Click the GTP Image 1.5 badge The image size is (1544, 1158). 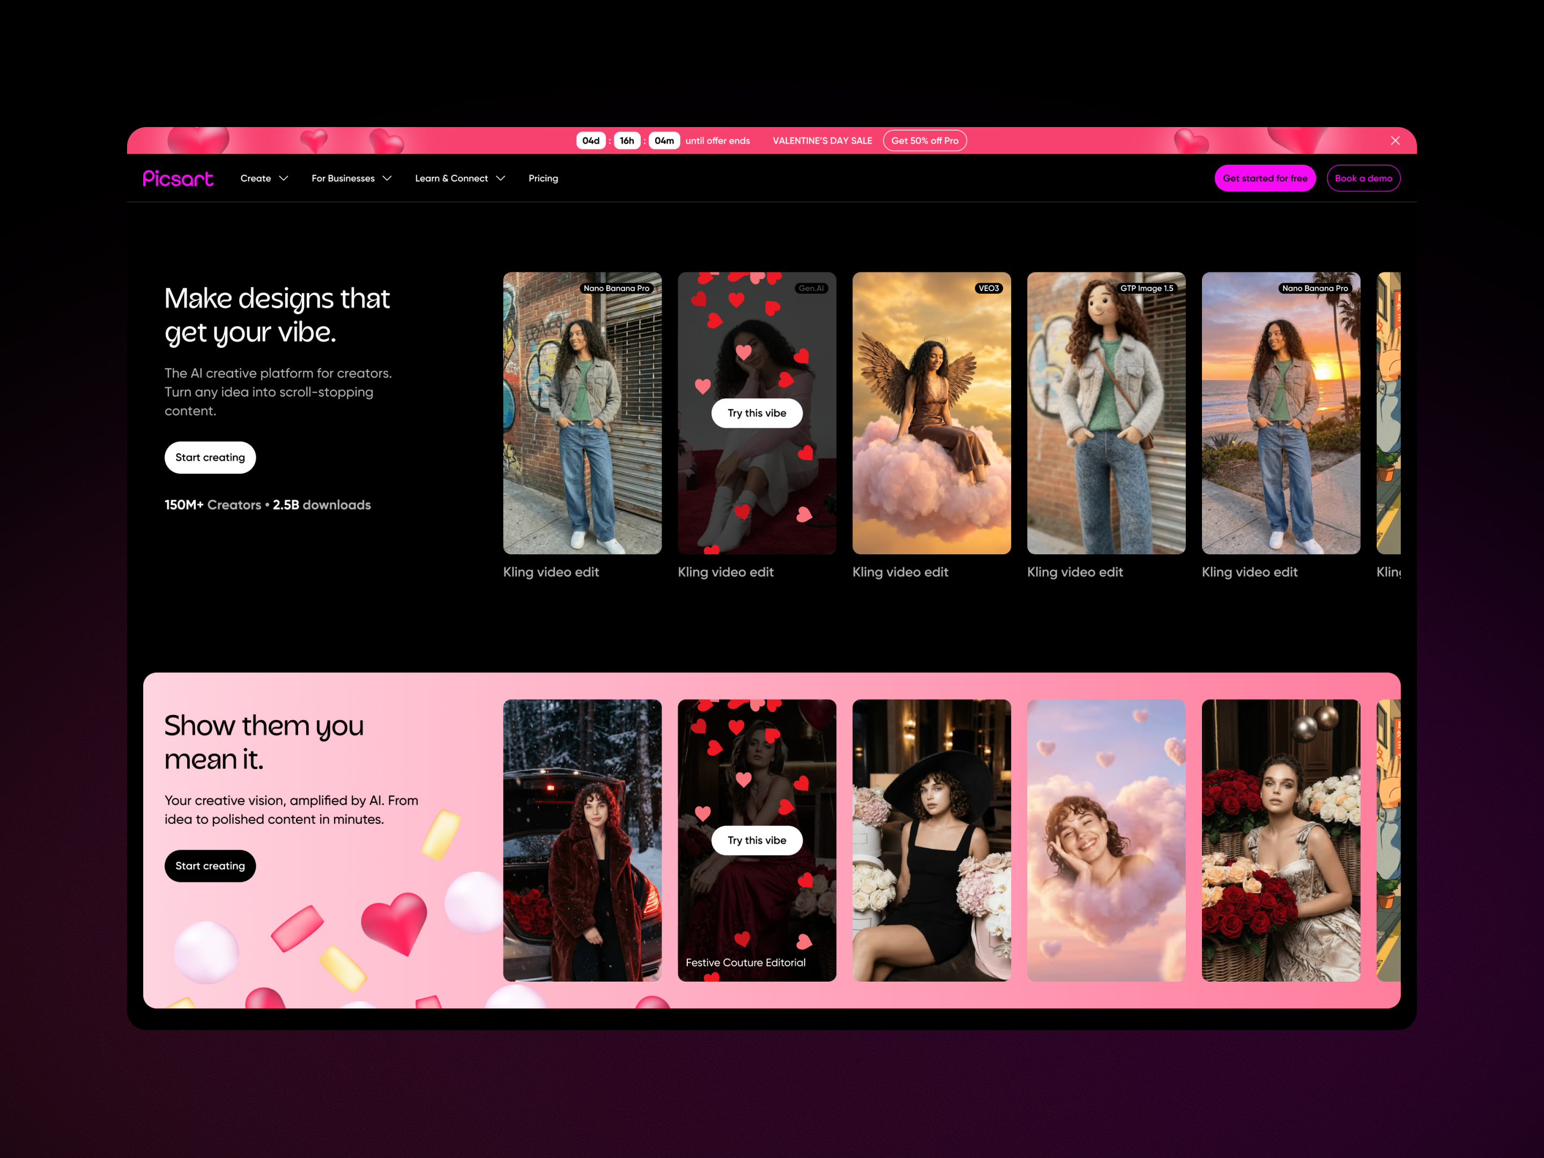coord(1146,288)
